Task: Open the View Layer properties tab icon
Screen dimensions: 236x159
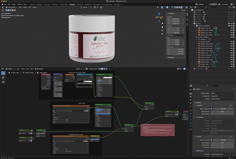Action: pos(191,100)
